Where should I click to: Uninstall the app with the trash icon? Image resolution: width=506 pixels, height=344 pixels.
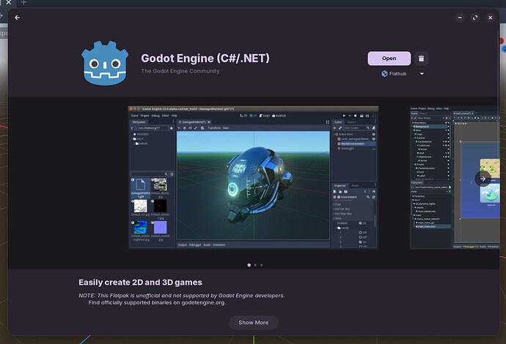click(421, 59)
